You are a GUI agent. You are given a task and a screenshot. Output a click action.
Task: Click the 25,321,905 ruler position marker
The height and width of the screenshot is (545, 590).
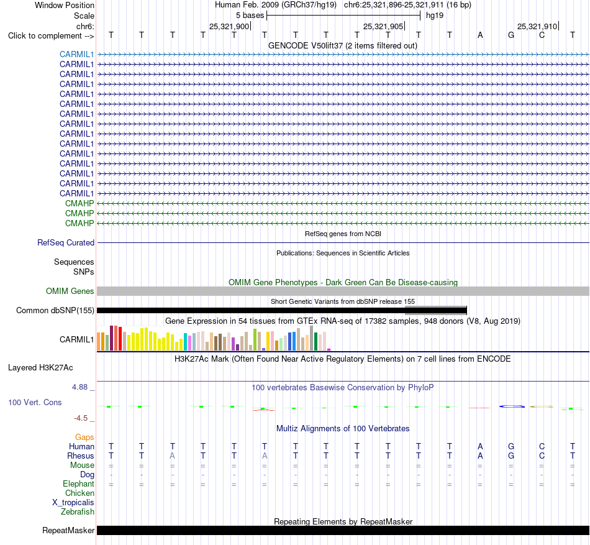click(x=383, y=26)
